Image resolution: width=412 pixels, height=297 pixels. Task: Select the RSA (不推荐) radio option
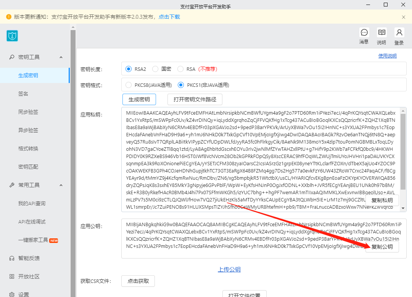click(180, 69)
